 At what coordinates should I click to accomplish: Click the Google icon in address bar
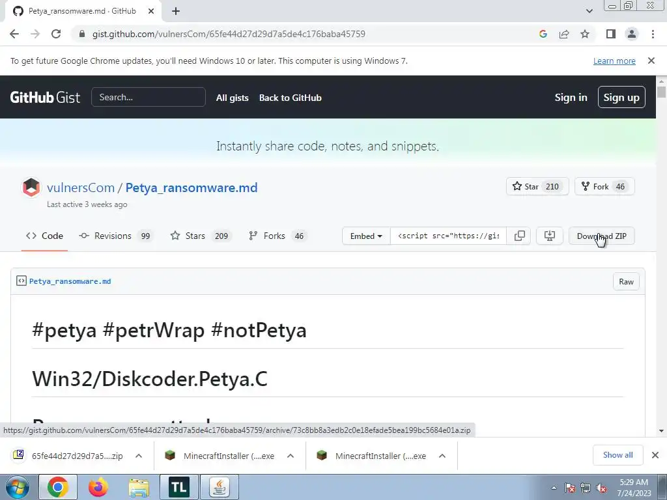point(543,34)
